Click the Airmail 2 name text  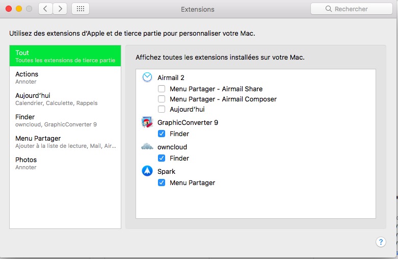tap(171, 77)
